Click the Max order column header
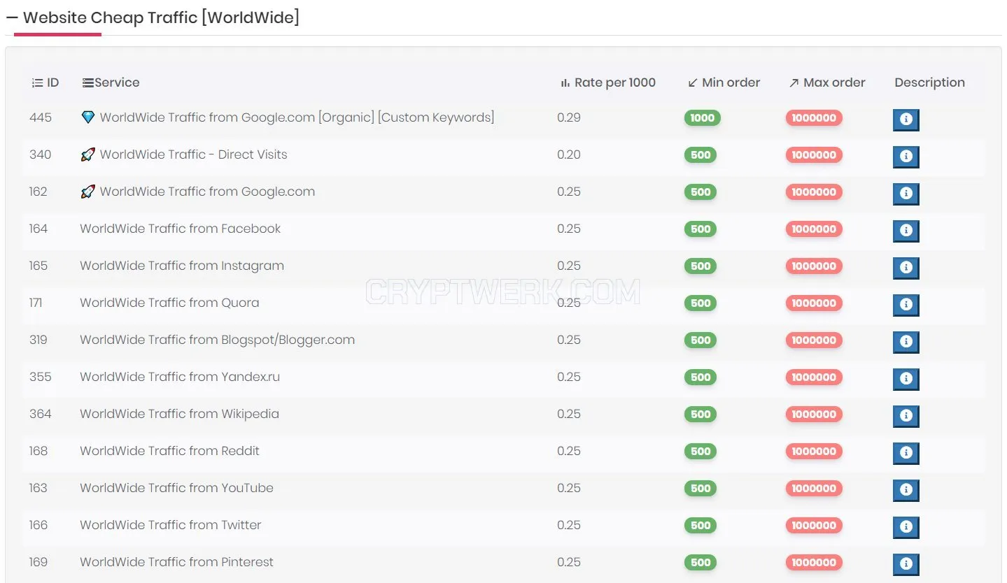Viewport: 1007px width, 583px height. coord(827,82)
